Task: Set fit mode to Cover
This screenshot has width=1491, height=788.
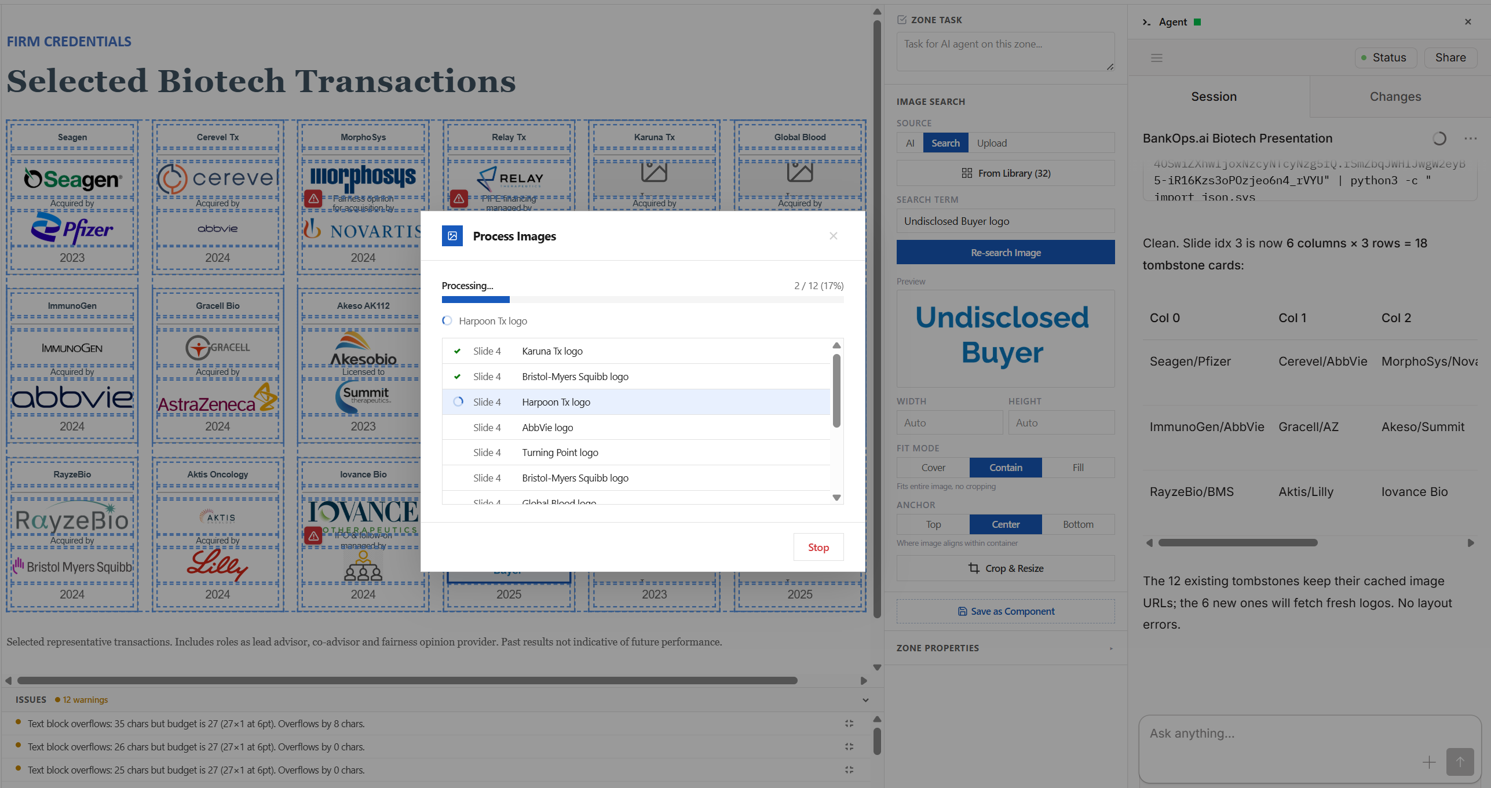Action: (933, 468)
